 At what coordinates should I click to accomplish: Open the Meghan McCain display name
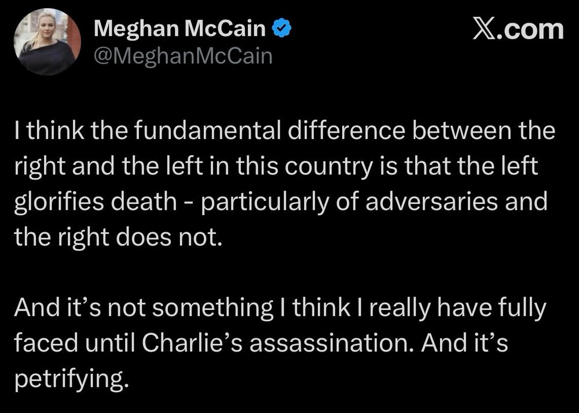click(179, 28)
